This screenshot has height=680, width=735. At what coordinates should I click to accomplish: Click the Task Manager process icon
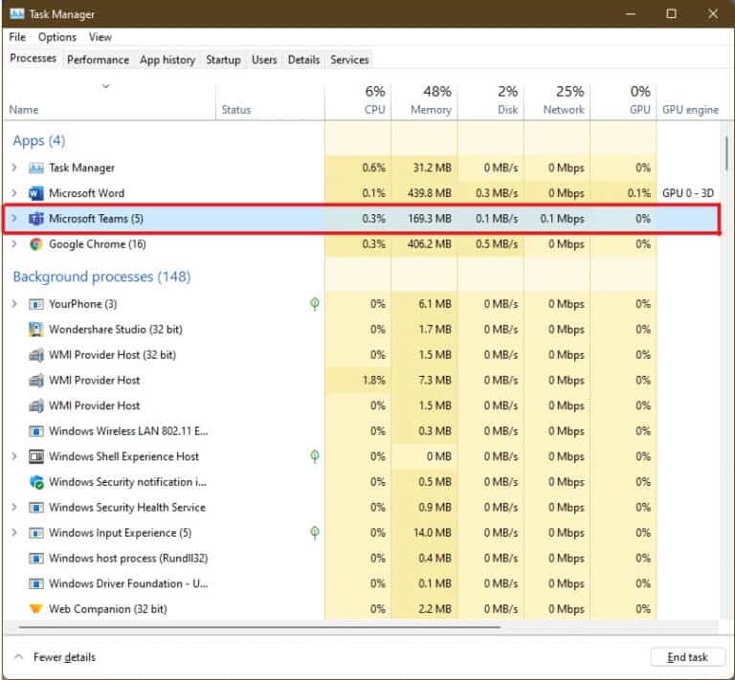(36, 167)
